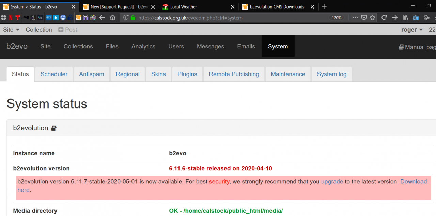Open a new browser tab
436x216 pixels.
click(324, 6)
